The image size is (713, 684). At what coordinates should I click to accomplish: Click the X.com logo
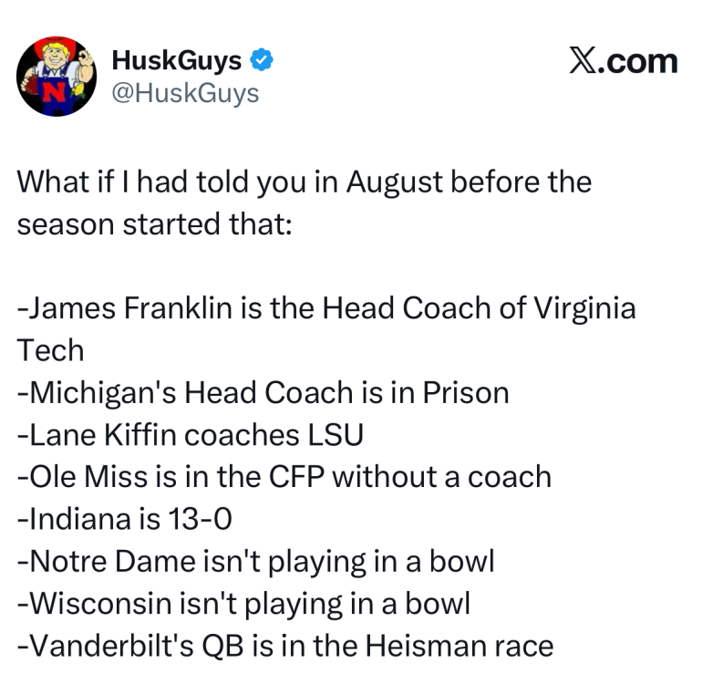[x=624, y=61]
